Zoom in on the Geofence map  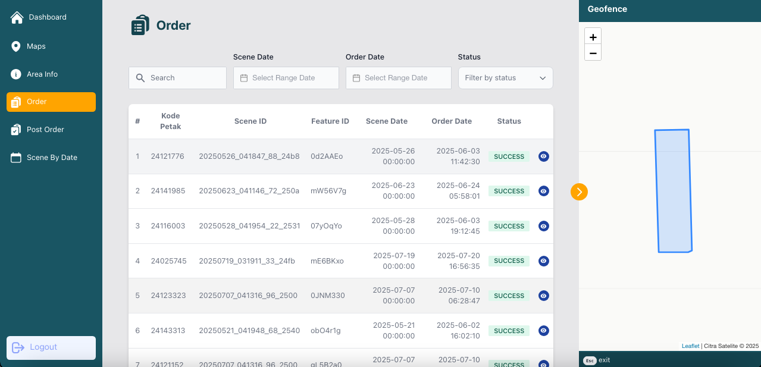(x=593, y=37)
